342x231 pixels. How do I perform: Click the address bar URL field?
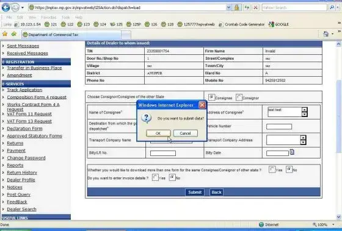coord(127,8)
